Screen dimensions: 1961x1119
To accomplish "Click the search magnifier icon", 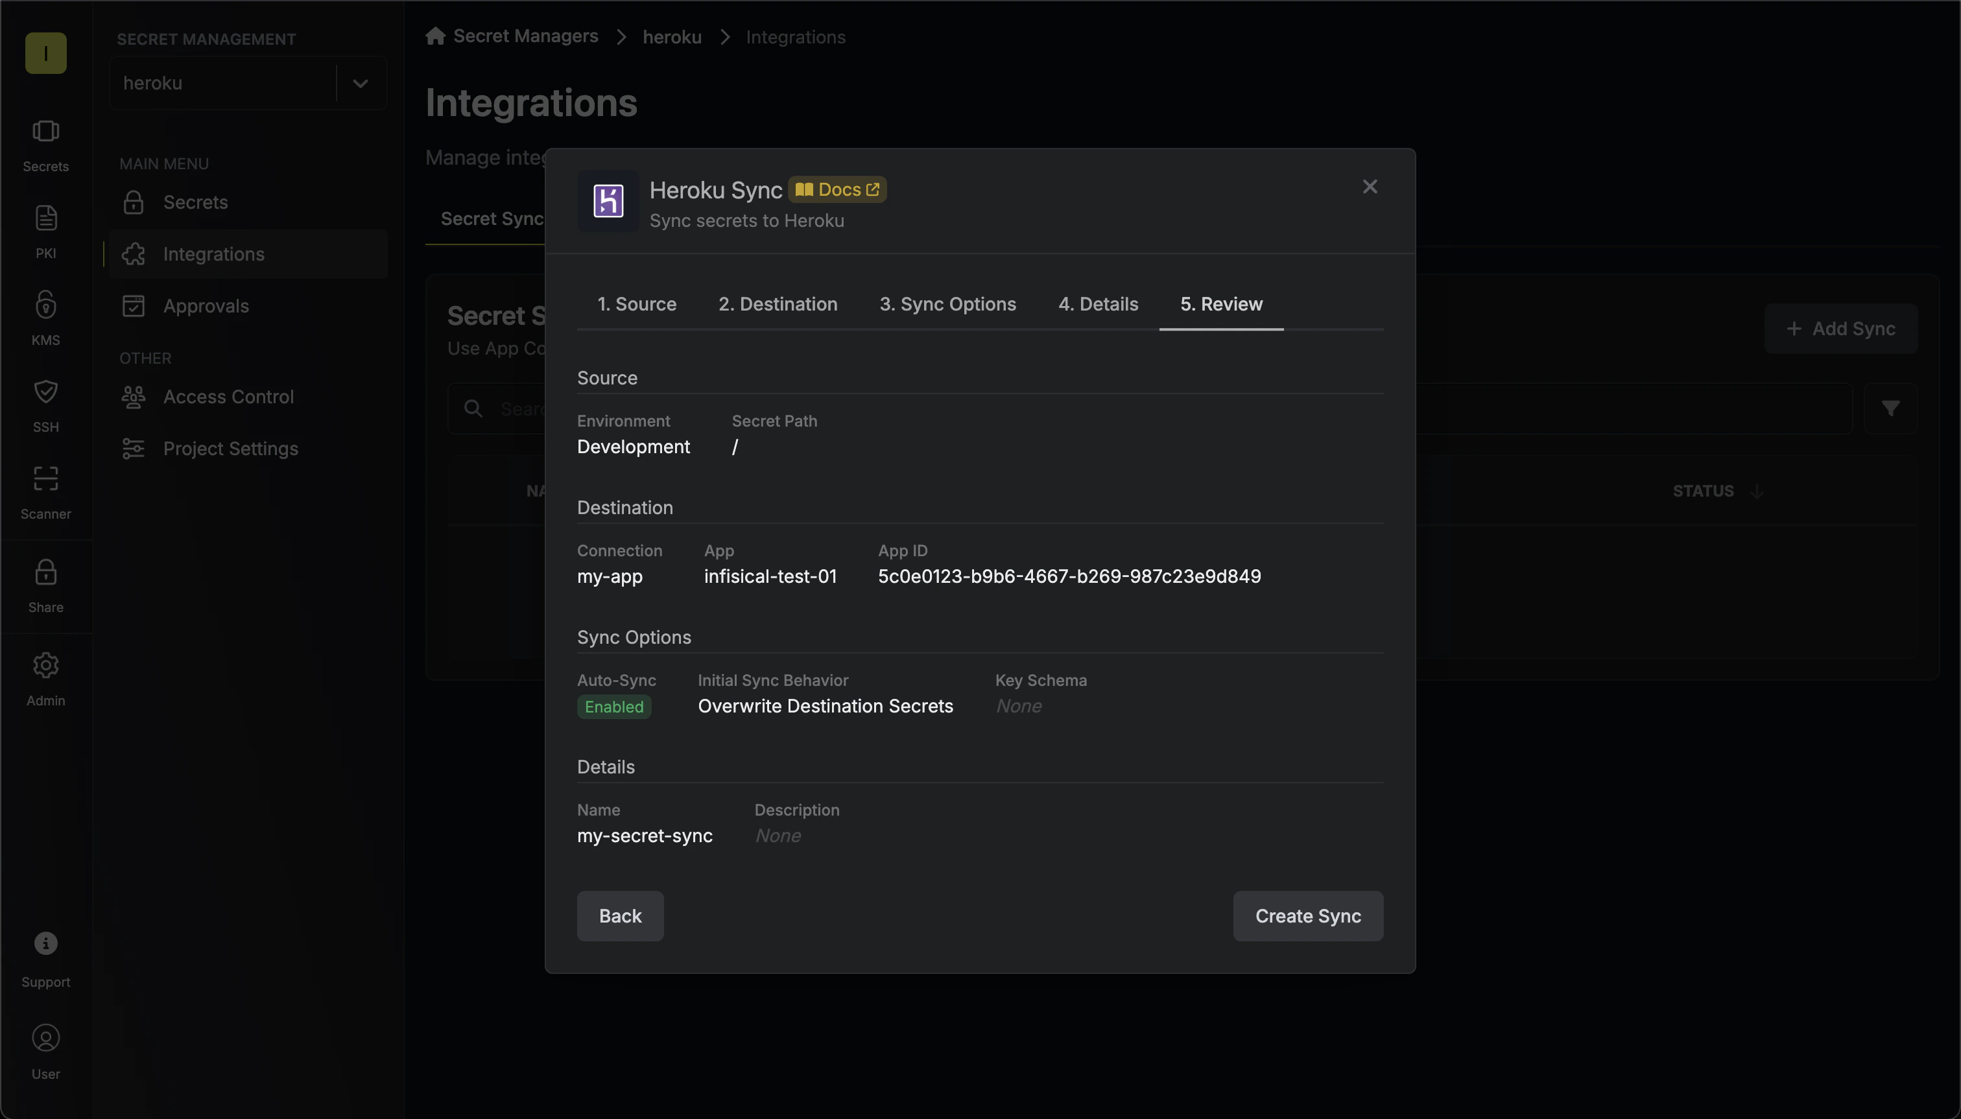I will tap(473, 409).
